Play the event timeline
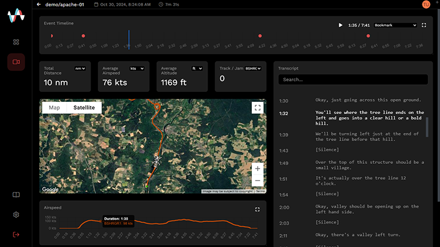 340,25
